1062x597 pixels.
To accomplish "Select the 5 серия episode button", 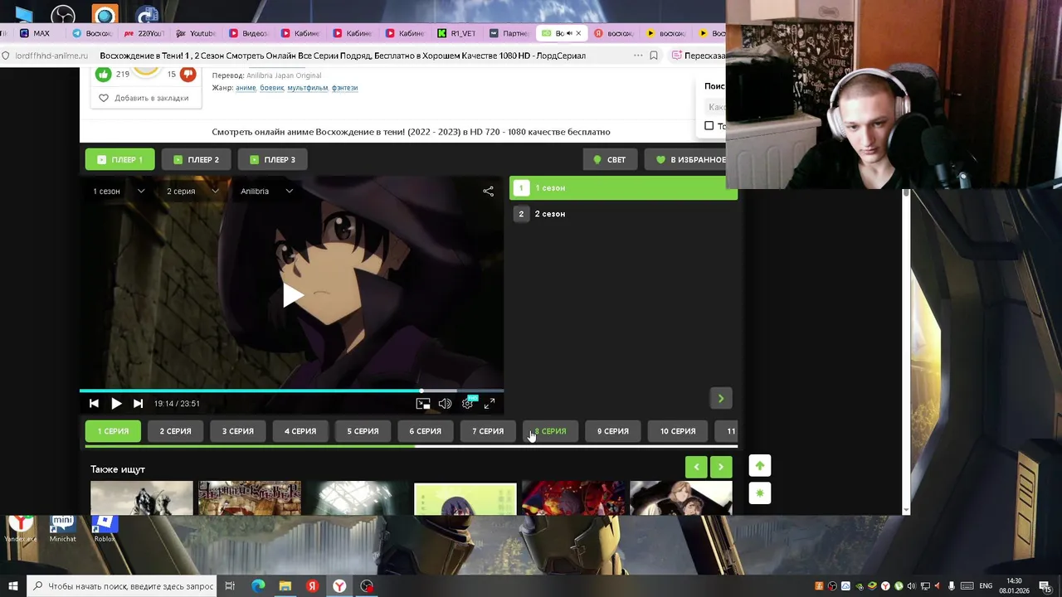I will pos(363,431).
